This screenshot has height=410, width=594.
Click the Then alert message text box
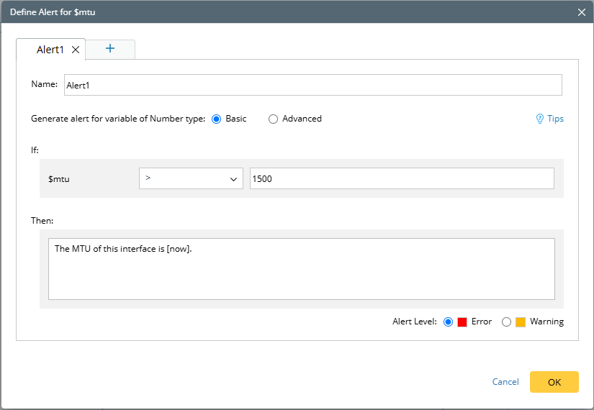click(301, 268)
